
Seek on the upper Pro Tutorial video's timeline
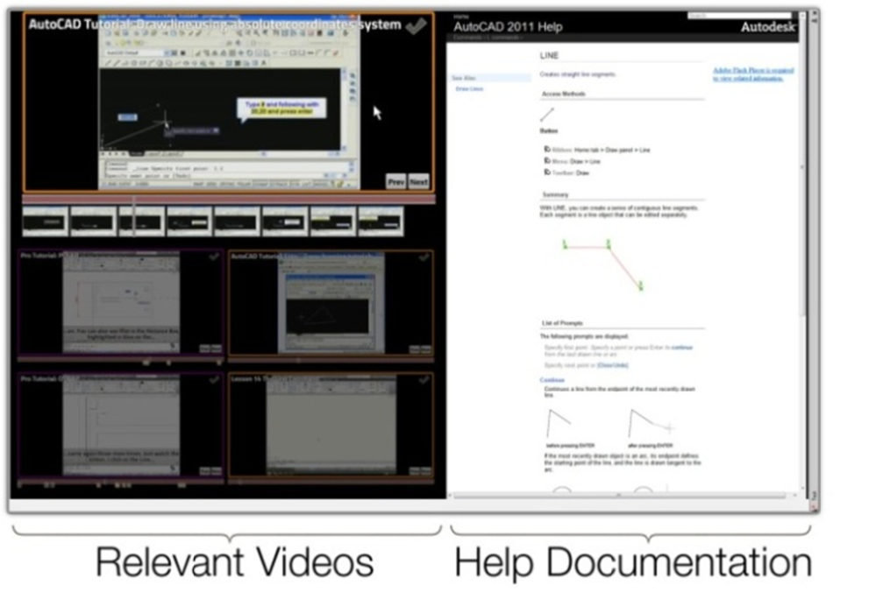click(x=121, y=361)
